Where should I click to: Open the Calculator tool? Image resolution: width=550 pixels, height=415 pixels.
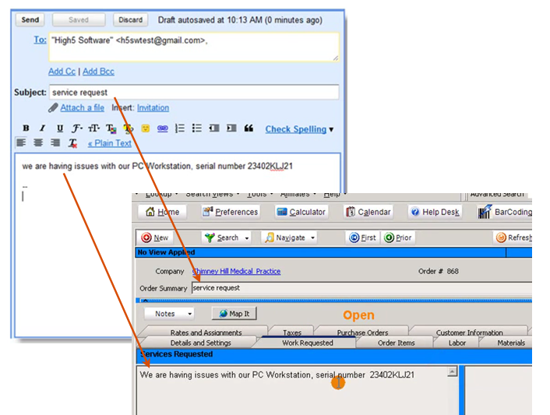[x=301, y=212]
